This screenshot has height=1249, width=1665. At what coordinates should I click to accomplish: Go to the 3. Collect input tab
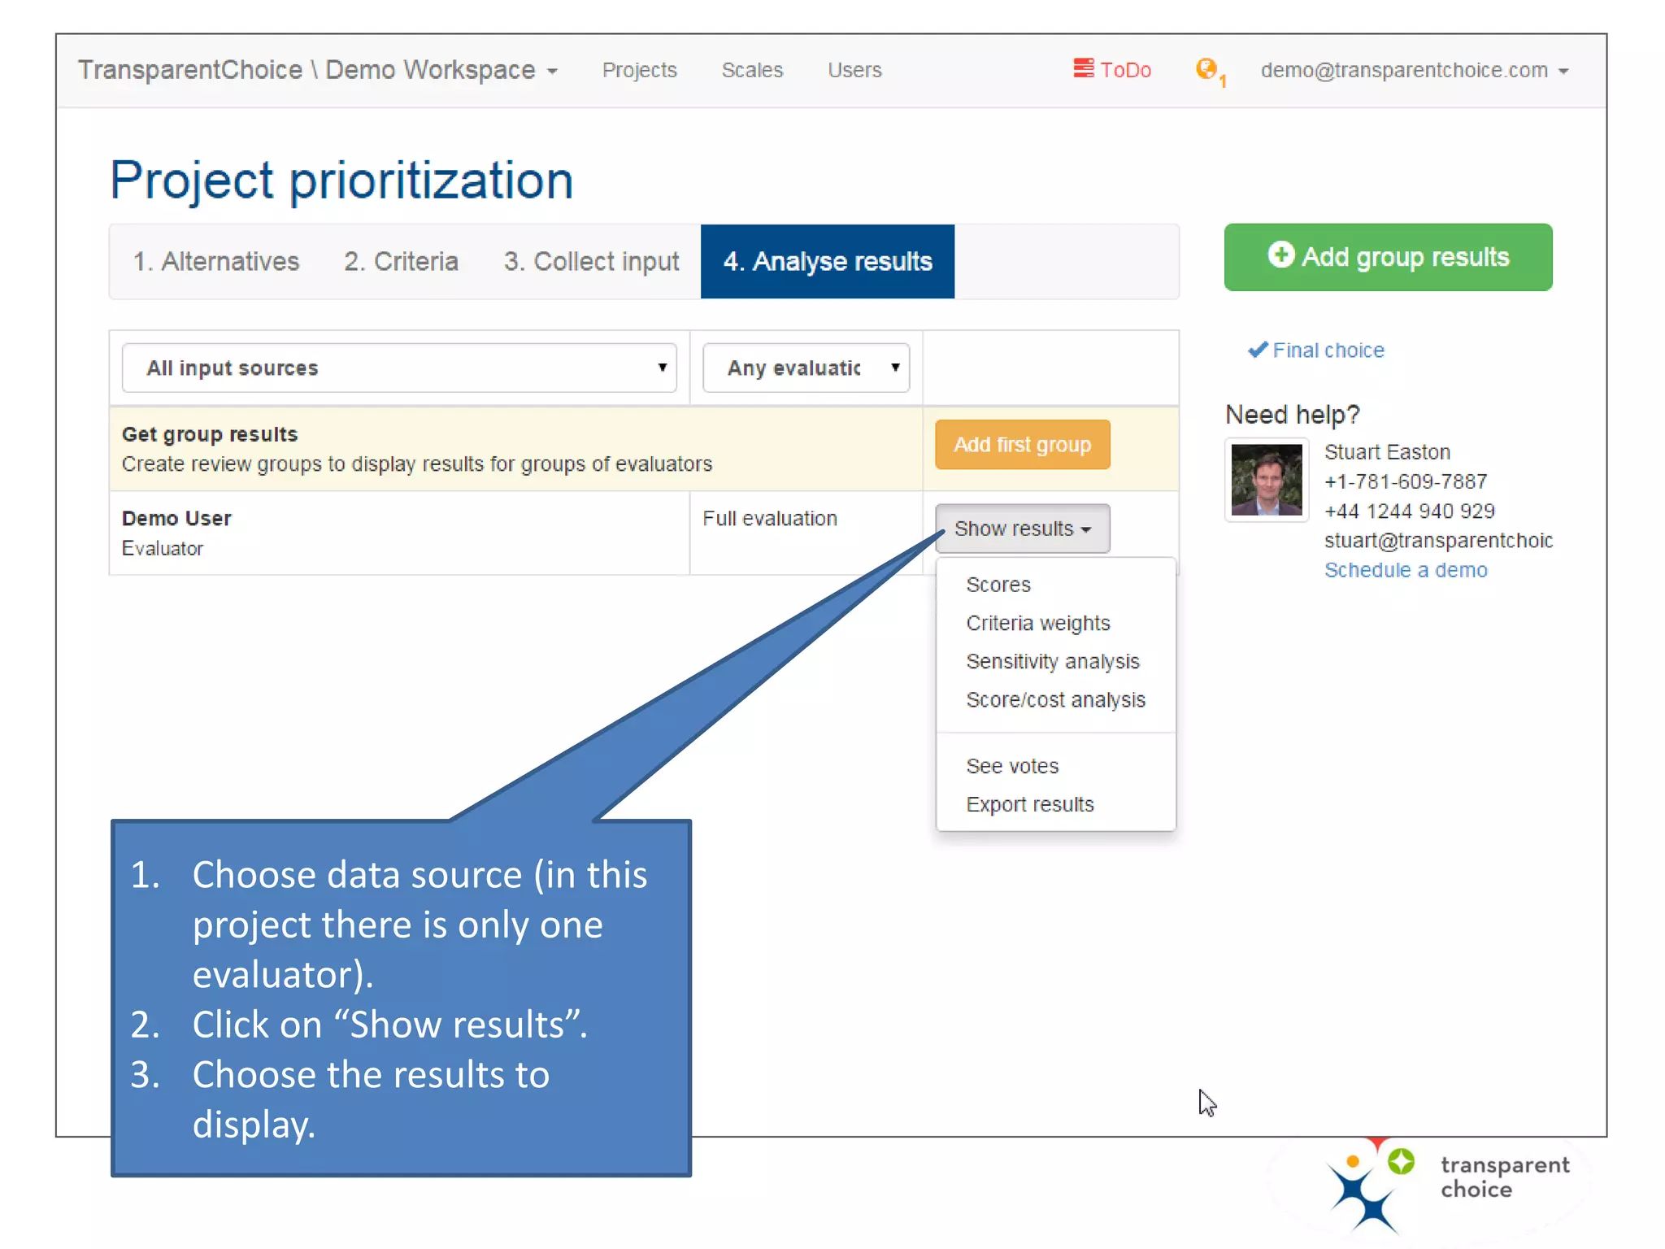point(591,262)
